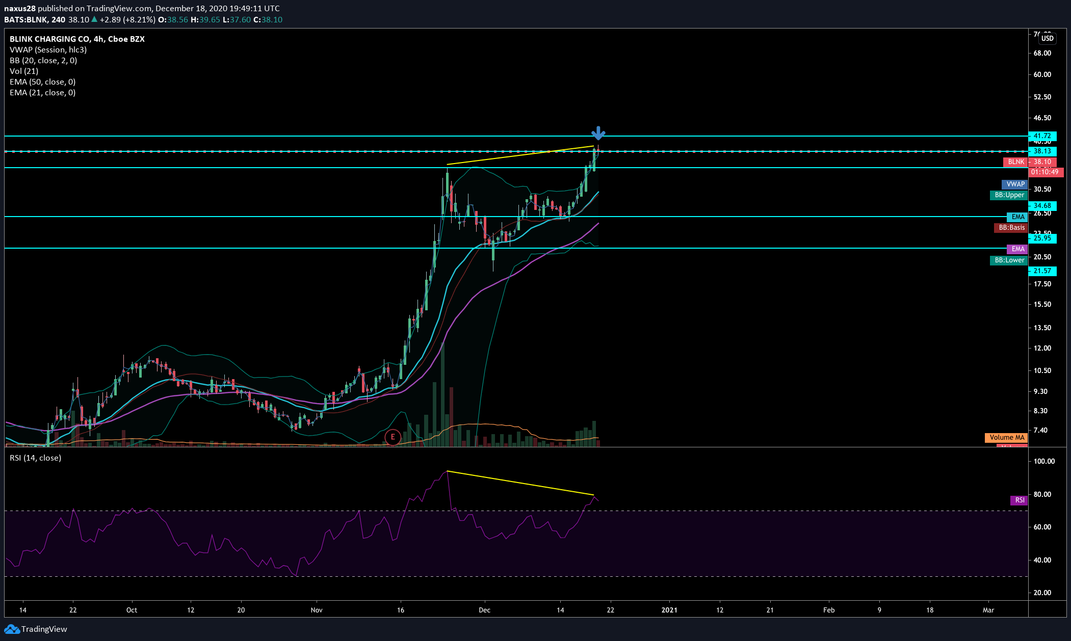This screenshot has height=641, width=1071.
Task: Click the 2021 label on the time axis
Action: (669, 610)
